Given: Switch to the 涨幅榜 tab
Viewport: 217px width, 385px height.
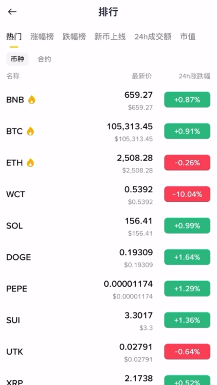Looking at the screenshot, I should click(x=42, y=37).
